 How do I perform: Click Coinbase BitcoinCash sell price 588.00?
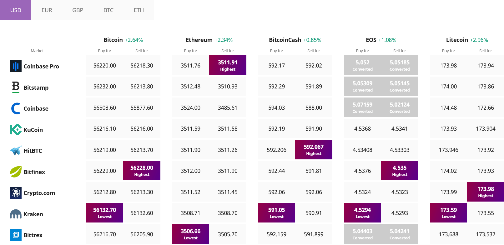coord(314,108)
